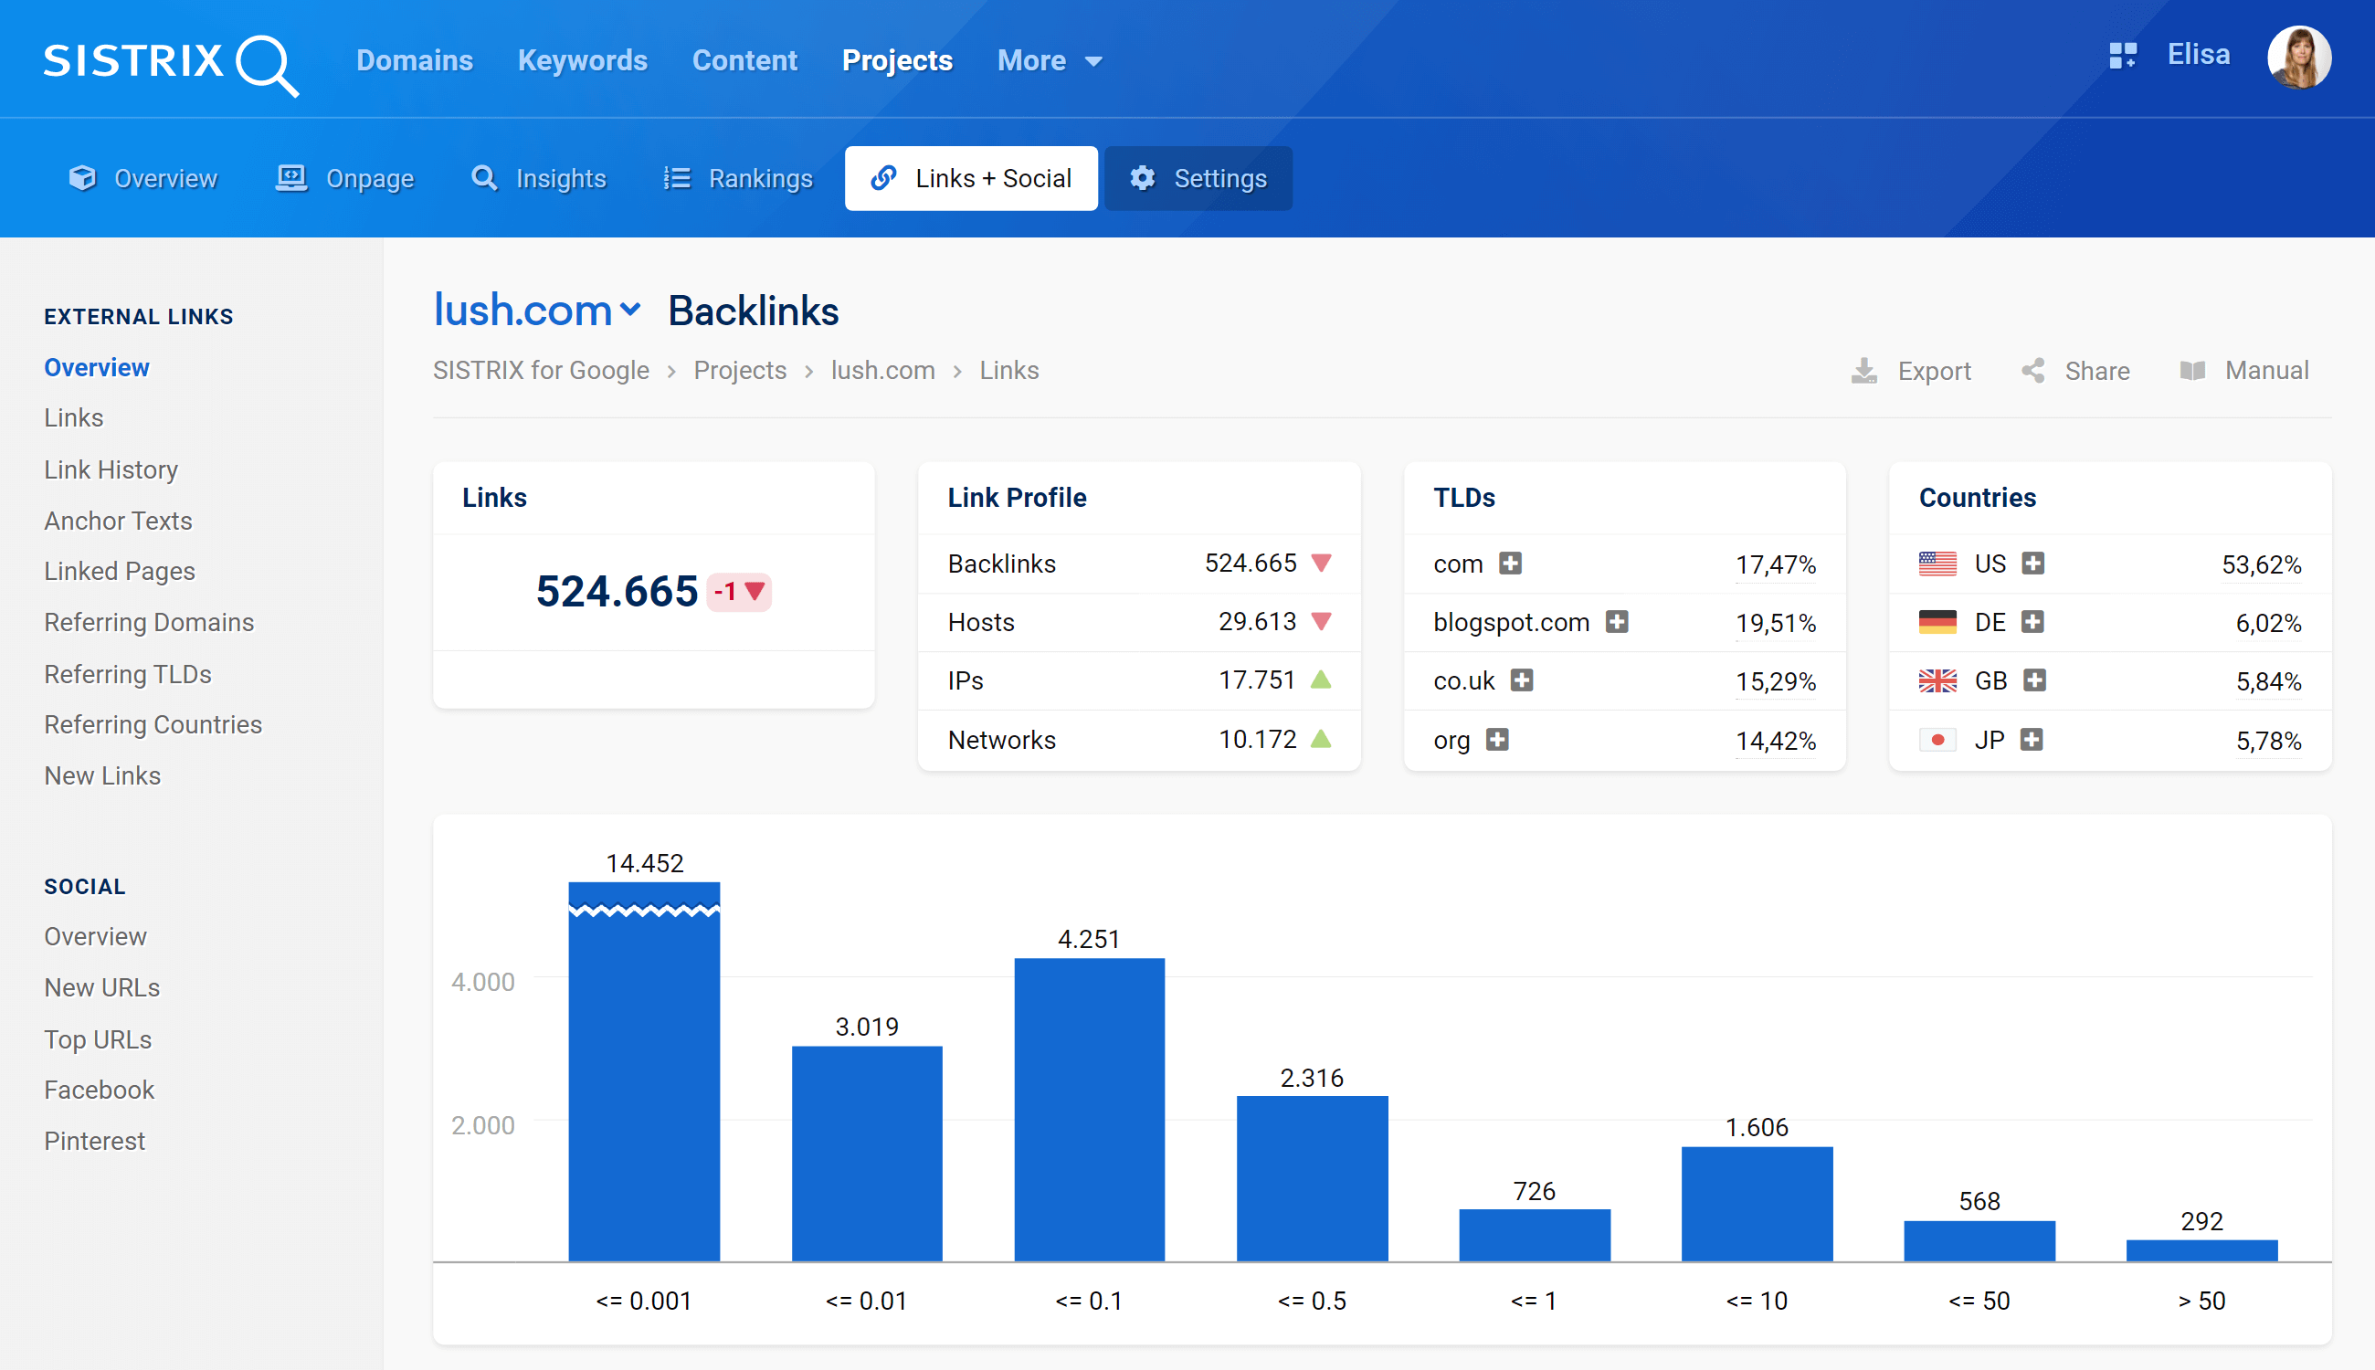The width and height of the screenshot is (2375, 1370).
Task: Expand the org TLD plus icon
Action: tap(1497, 740)
